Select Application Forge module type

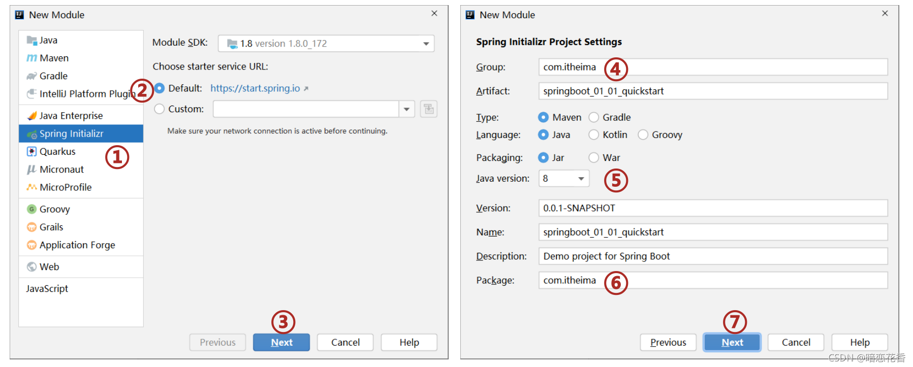(81, 245)
